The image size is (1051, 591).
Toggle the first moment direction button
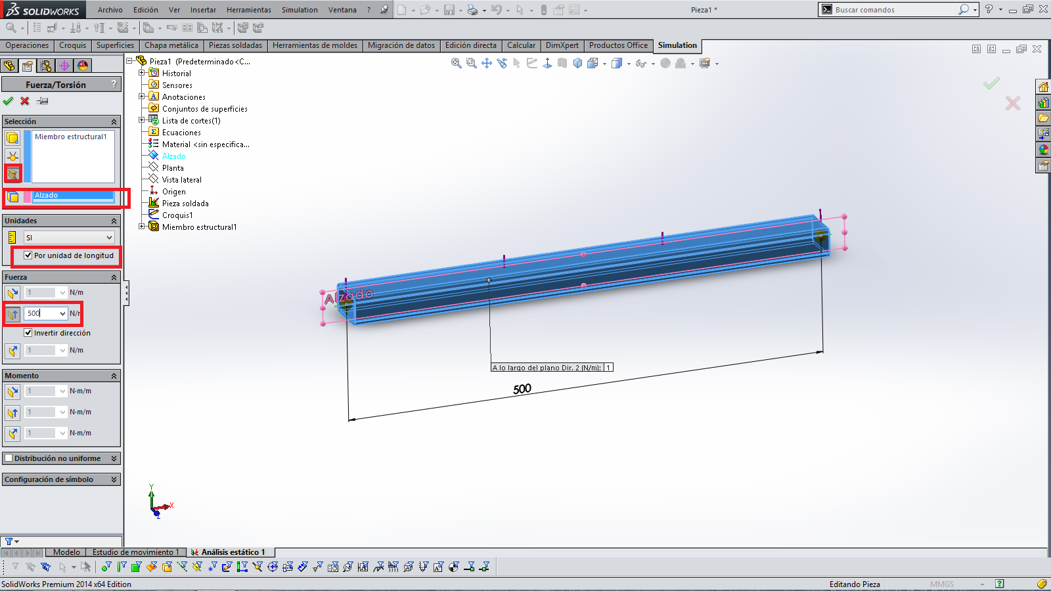pyautogui.click(x=12, y=391)
